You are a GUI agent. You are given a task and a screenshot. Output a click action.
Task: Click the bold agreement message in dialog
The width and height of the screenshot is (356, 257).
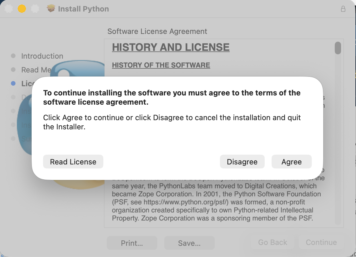(172, 97)
